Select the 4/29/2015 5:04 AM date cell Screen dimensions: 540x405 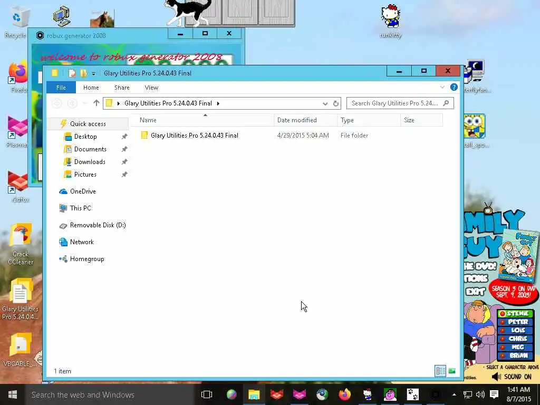303,136
